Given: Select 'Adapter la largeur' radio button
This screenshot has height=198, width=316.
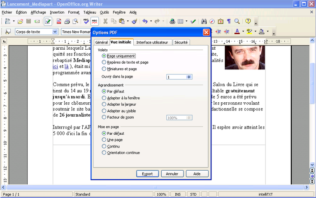Looking at the screenshot, I should (x=104, y=104).
